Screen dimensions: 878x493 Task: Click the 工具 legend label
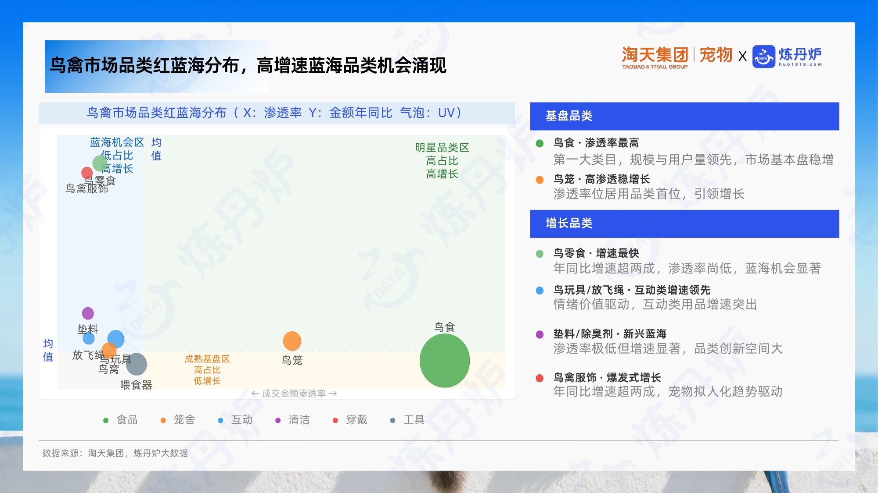pyautogui.click(x=414, y=420)
